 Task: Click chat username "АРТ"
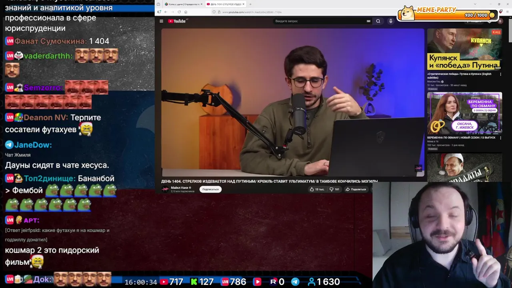(x=32, y=220)
